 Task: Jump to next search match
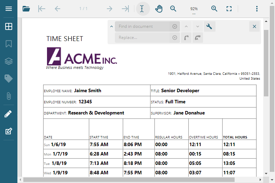[198, 26]
